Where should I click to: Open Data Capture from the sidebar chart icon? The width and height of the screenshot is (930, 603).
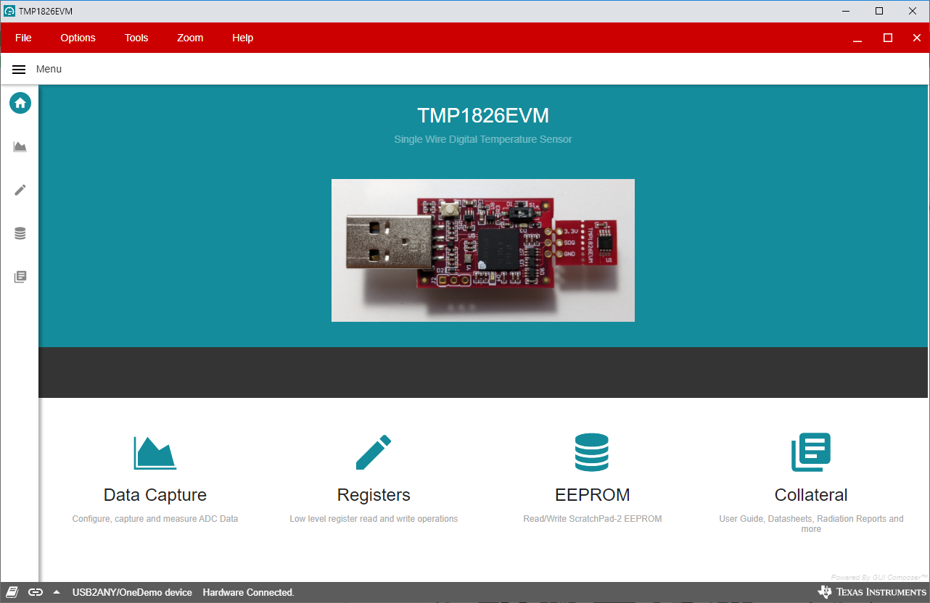click(20, 147)
